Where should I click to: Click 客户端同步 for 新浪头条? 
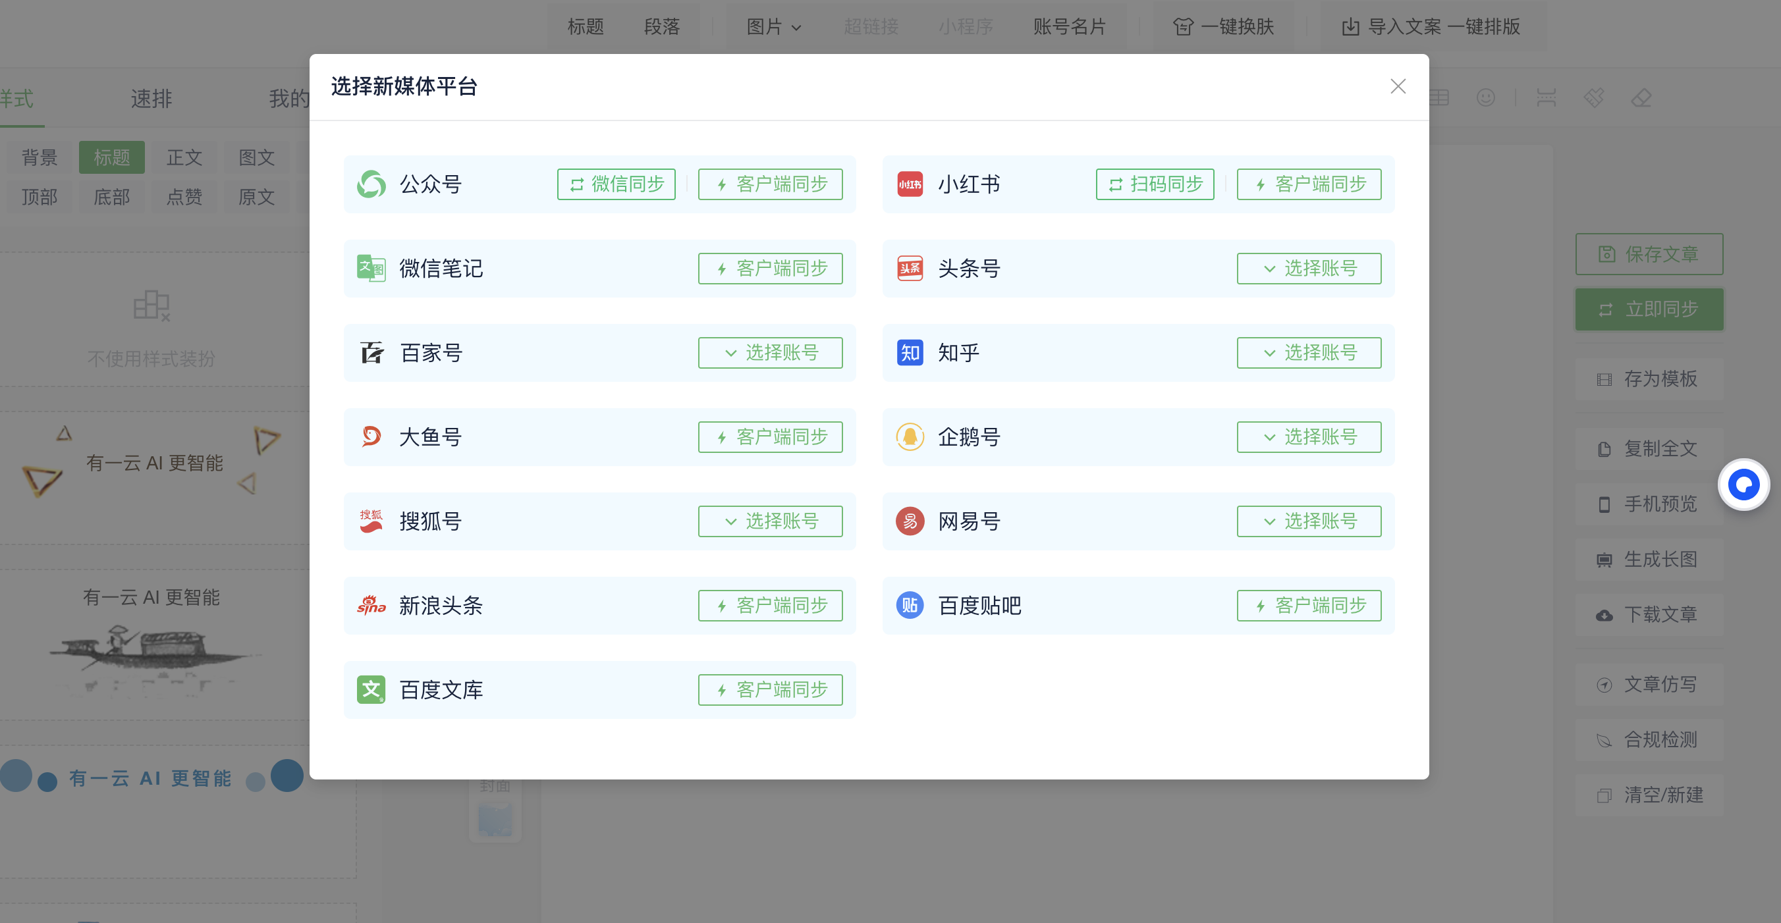tap(770, 605)
